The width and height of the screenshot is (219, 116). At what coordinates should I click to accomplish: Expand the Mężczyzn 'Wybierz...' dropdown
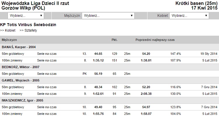(108, 16)
